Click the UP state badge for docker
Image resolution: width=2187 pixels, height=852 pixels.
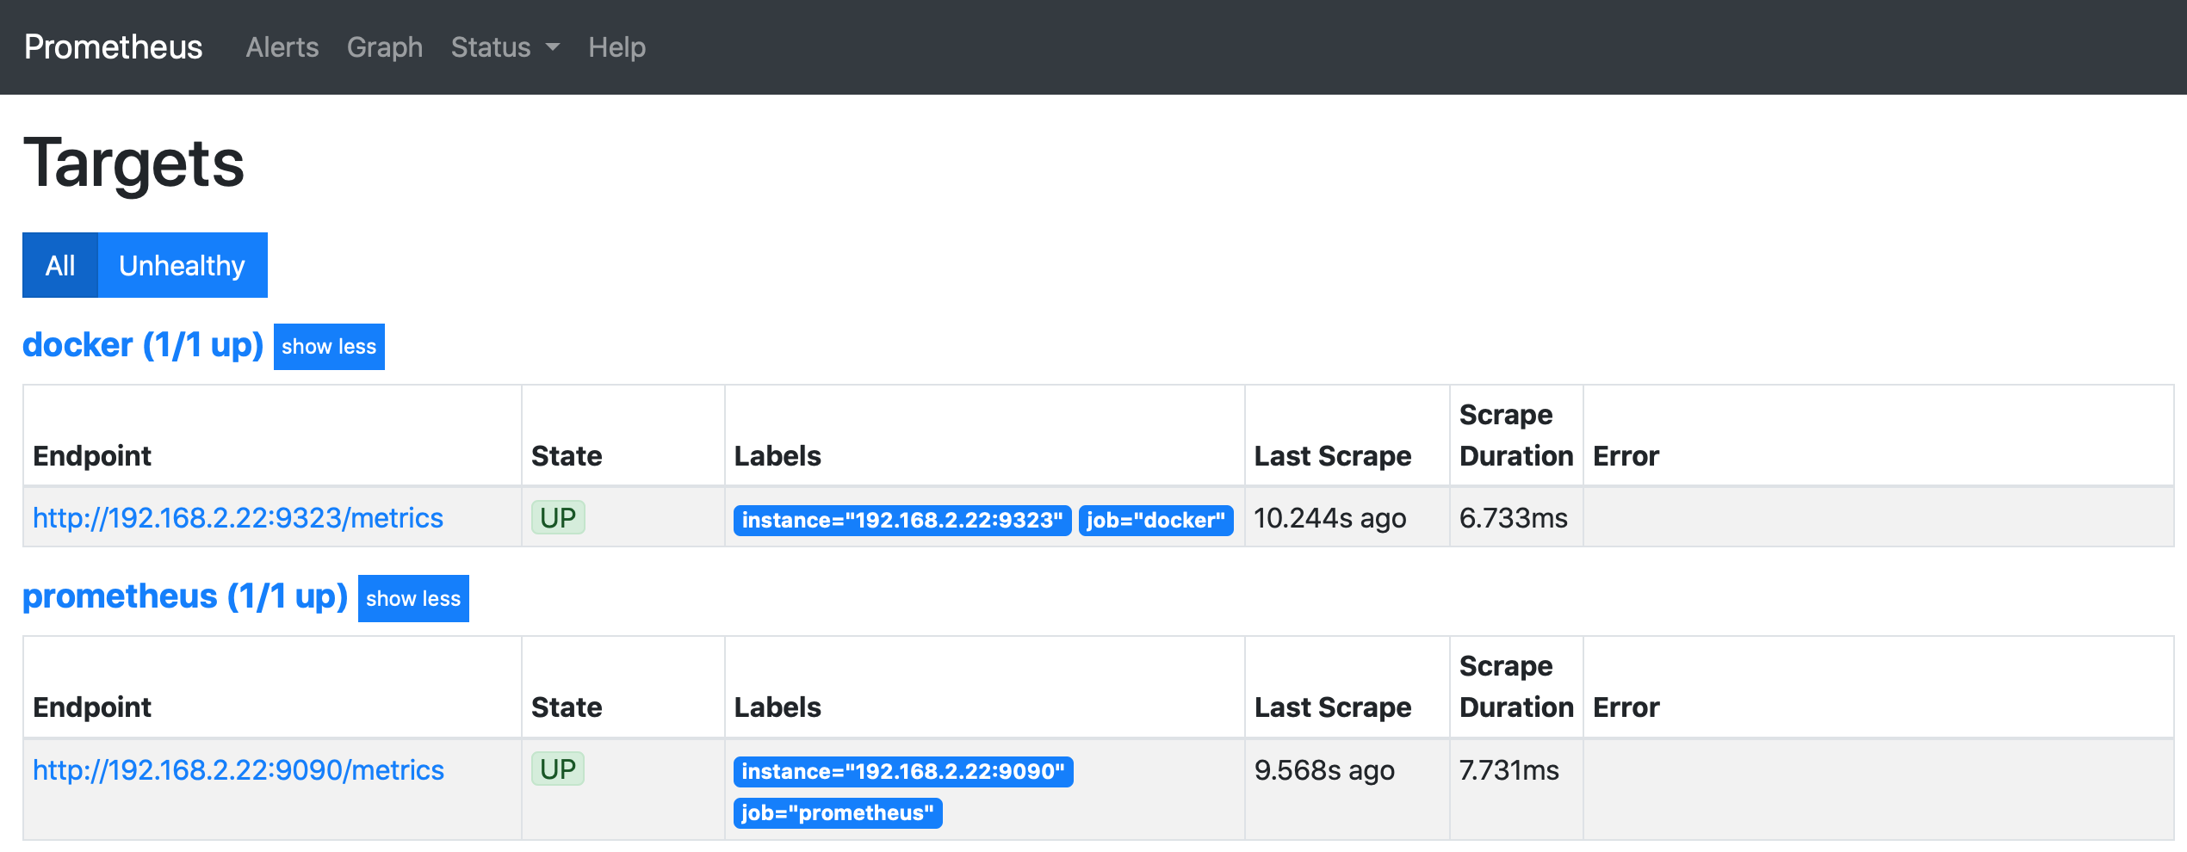558,517
